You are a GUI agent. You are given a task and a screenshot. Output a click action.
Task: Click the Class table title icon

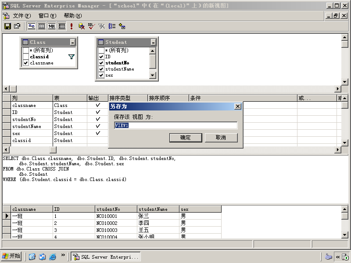[25, 42]
